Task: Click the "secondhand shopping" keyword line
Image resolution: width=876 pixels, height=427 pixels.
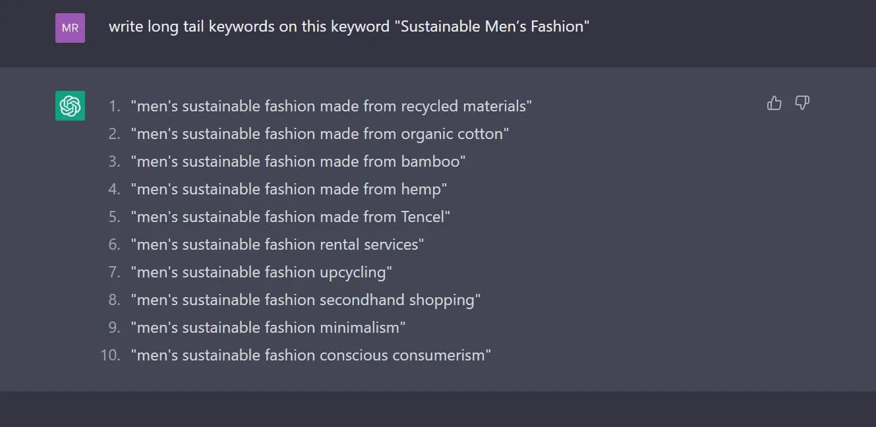Action: pyautogui.click(x=305, y=300)
